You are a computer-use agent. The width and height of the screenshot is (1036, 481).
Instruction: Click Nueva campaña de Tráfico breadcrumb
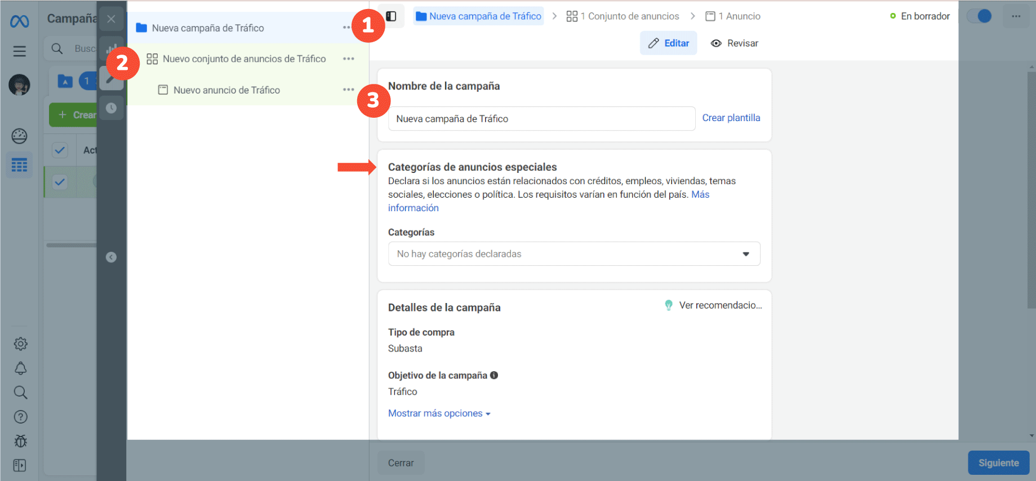[x=479, y=16]
